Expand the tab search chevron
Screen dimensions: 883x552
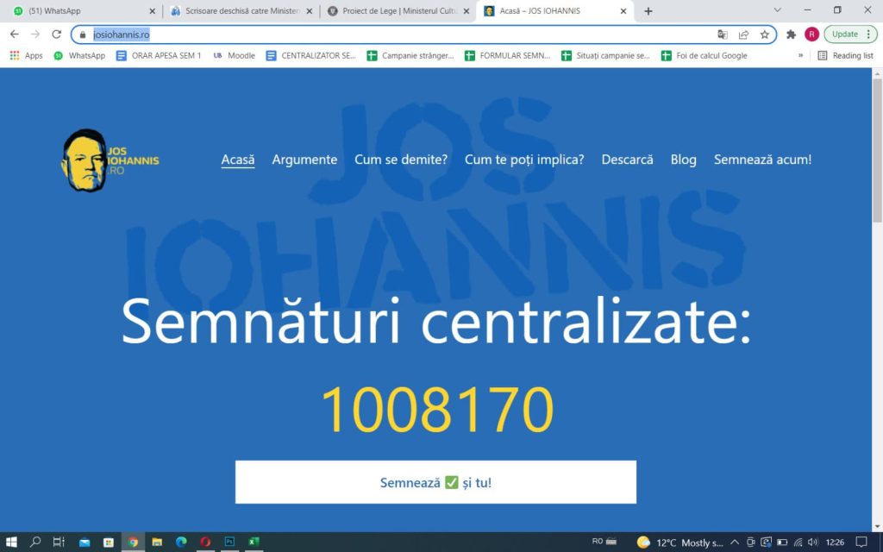pos(777,10)
